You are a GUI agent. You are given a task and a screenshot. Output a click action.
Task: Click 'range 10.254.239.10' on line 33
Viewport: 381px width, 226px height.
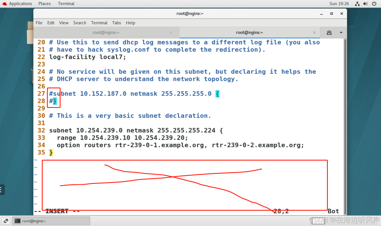[x=94, y=138]
